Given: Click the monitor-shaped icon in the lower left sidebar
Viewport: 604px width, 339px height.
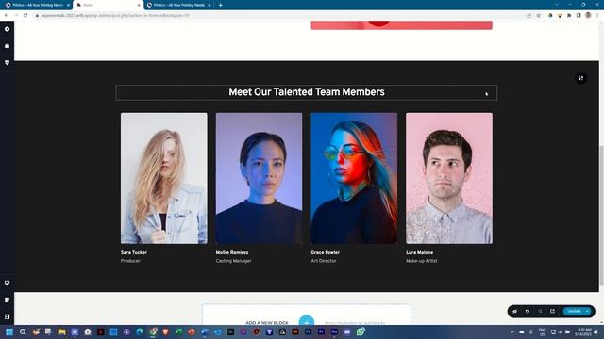Looking at the screenshot, I should tap(7, 282).
